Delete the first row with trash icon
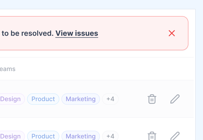Screen dimensions: 203x140 (152, 99)
